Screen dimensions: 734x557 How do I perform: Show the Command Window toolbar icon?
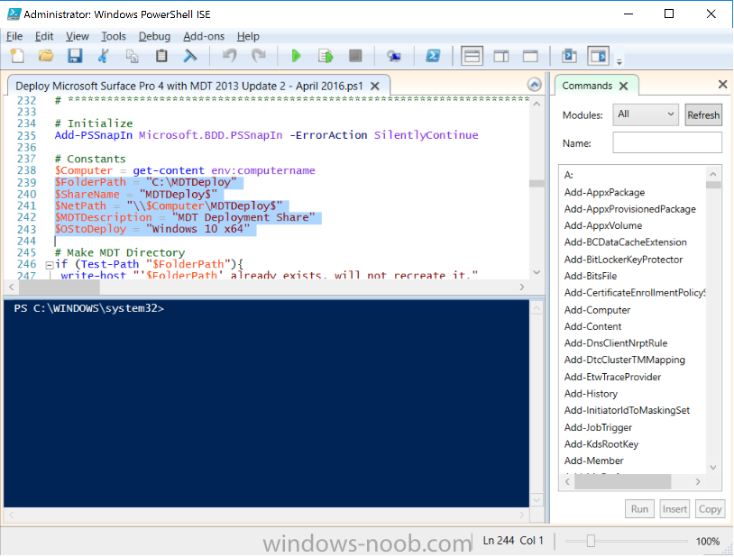[569, 56]
